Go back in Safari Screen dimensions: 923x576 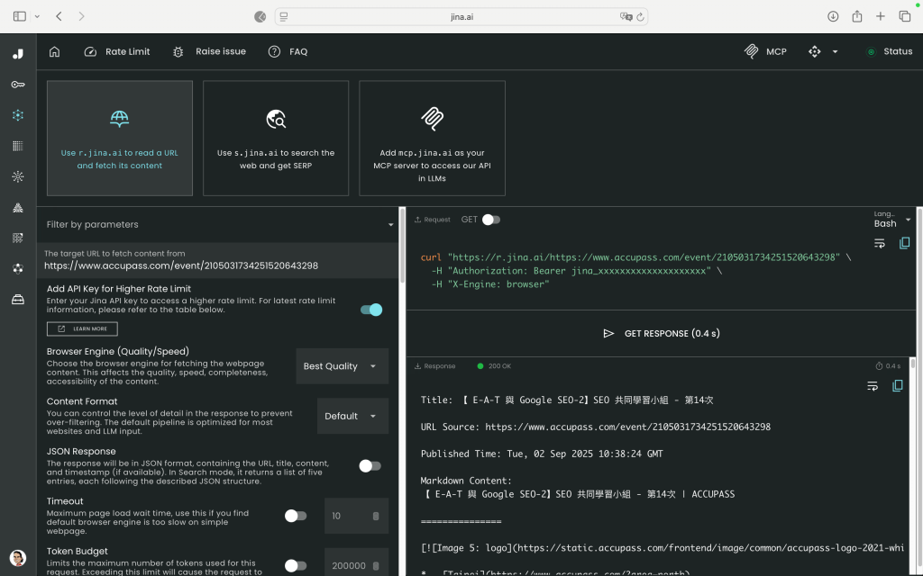click(59, 16)
